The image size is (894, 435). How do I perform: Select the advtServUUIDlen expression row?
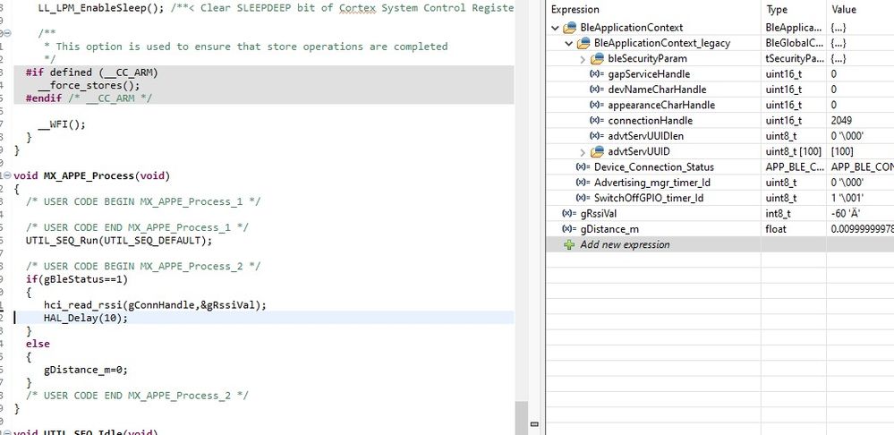[x=719, y=136]
